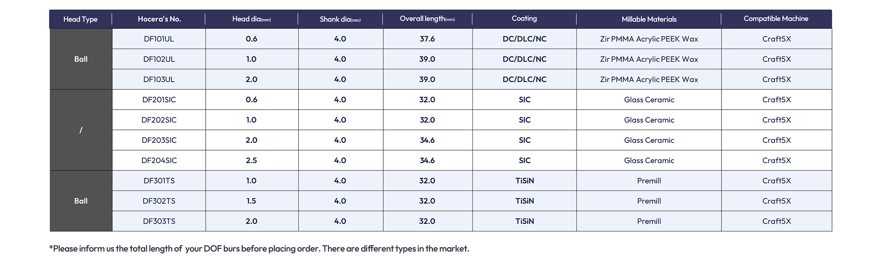Select the Compatible Machine header
881x270 pixels.
click(x=776, y=18)
